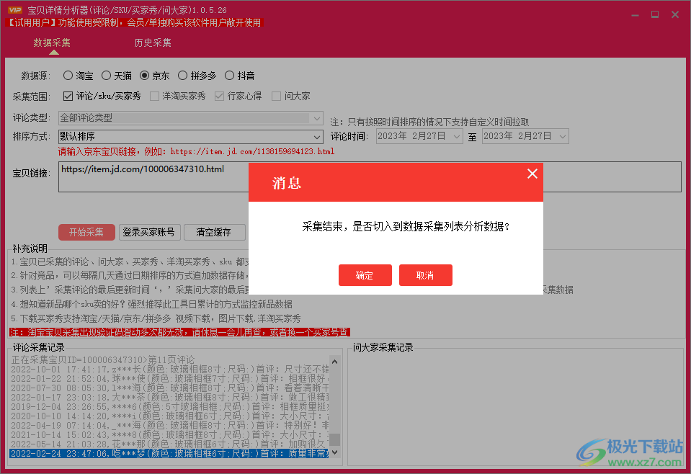Switch to the 历史采集 tab
Viewport: 691px width, 474px height.
click(152, 43)
